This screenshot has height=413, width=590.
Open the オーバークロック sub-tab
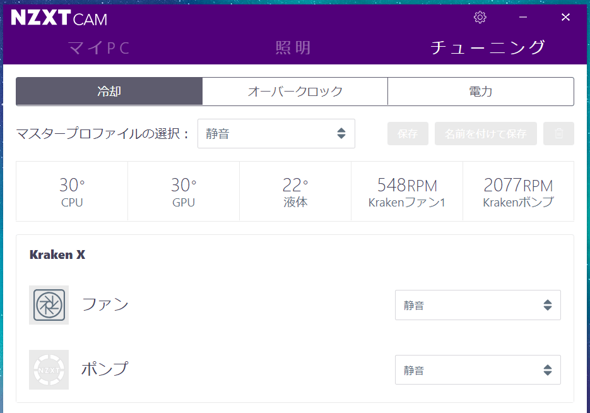(295, 92)
